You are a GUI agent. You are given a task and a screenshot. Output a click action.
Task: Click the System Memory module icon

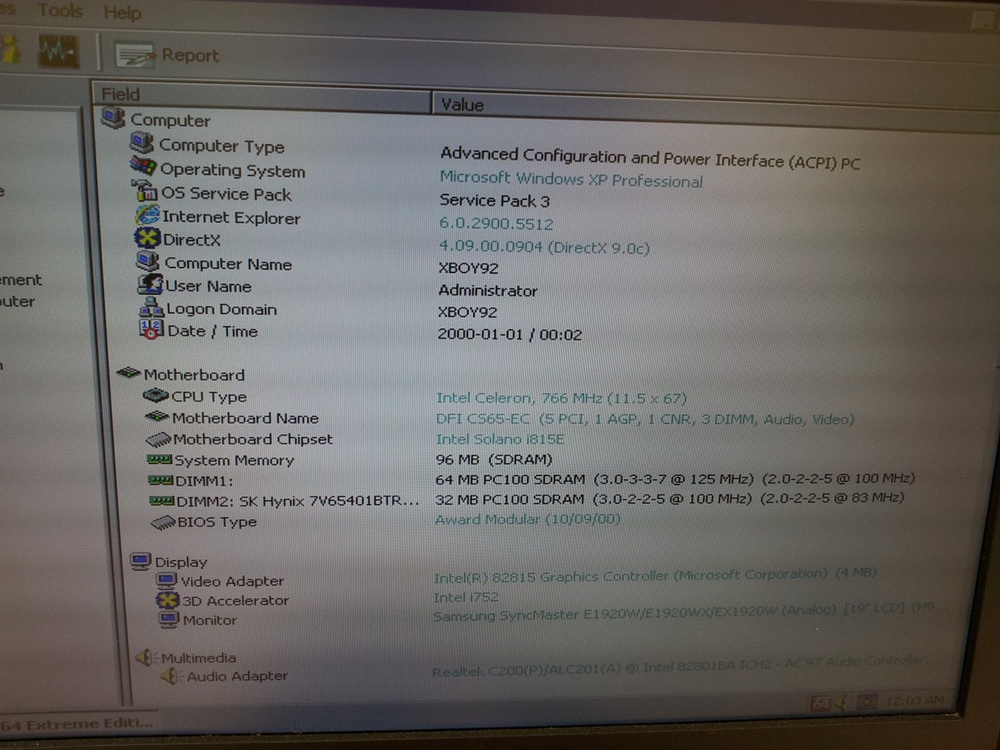pyautogui.click(x=159, y=460)
